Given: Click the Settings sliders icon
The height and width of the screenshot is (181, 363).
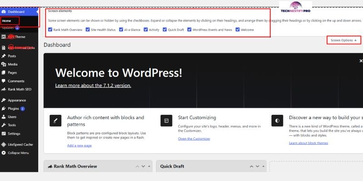Looking at the screenshot, I should coord(4,133).
